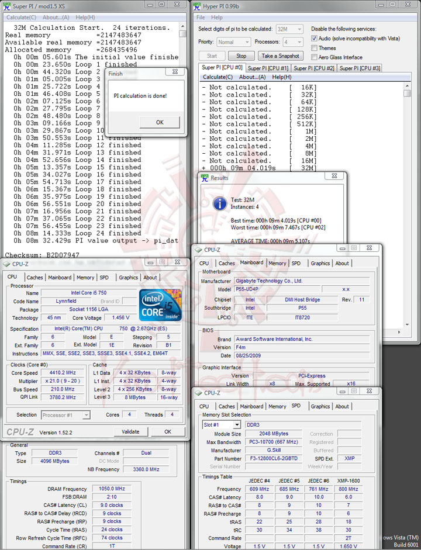The image size is (421, 550).
Task: Open Memory tab in CPU-Z processor window
Action: click(85, 278)
